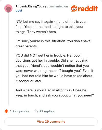Click the "it sooner or later." text line
This screenshot has height=130, width=102.
click(x=29, y=81)
